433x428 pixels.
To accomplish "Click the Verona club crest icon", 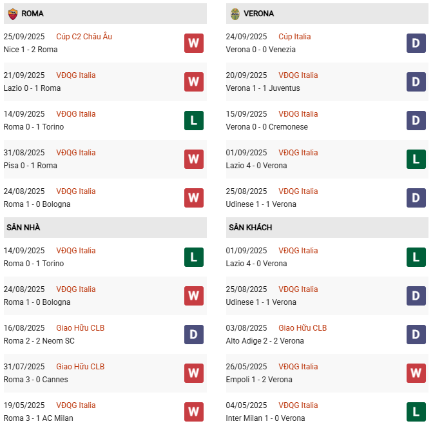I will pos(235,14).
